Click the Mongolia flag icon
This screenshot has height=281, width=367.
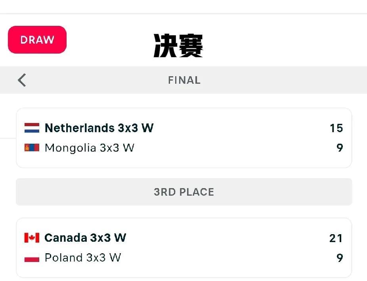32,148
